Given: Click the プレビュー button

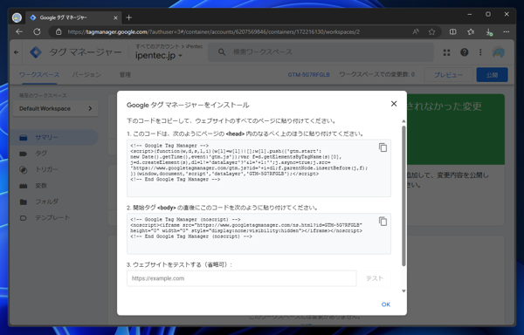Looking at the screenshot, I should click(449, 75).
